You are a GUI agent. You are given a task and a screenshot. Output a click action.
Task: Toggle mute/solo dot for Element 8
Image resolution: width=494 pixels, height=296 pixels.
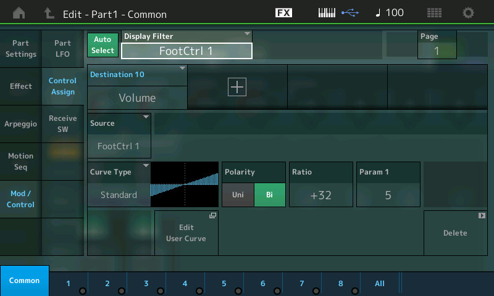click(x=355, y=291)
